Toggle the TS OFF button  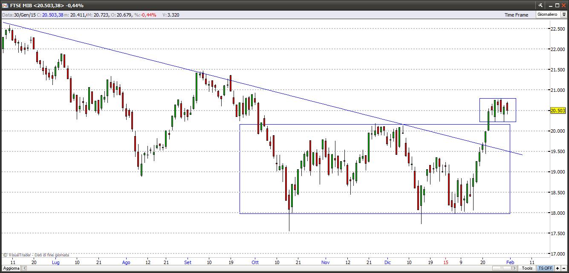pos(545,268)
